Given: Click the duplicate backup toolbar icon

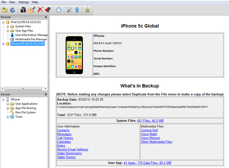Looking at the screenshot, I should (24, 10).
